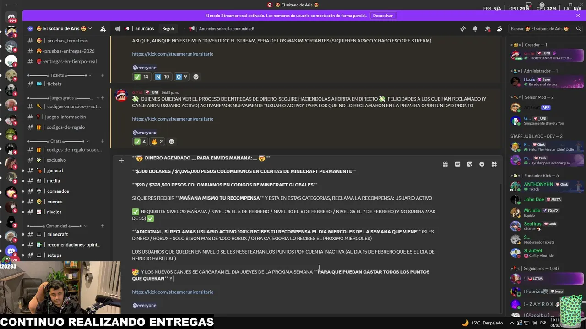Open the setups channel
Screen dimensions: 586x329
[65, 255]
